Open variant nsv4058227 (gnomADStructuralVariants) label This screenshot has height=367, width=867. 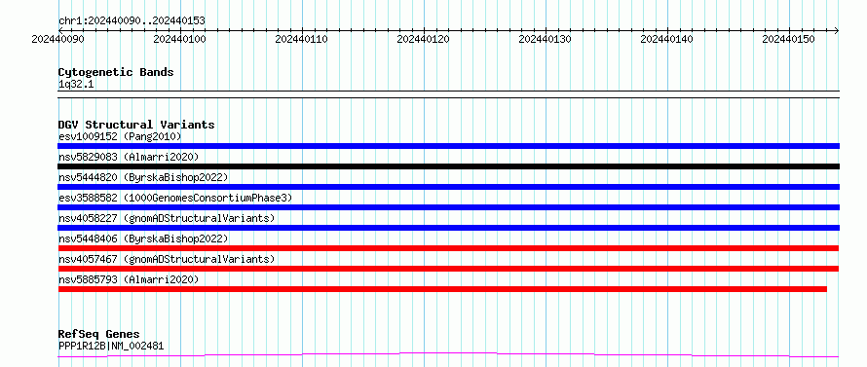coord(167,218)
